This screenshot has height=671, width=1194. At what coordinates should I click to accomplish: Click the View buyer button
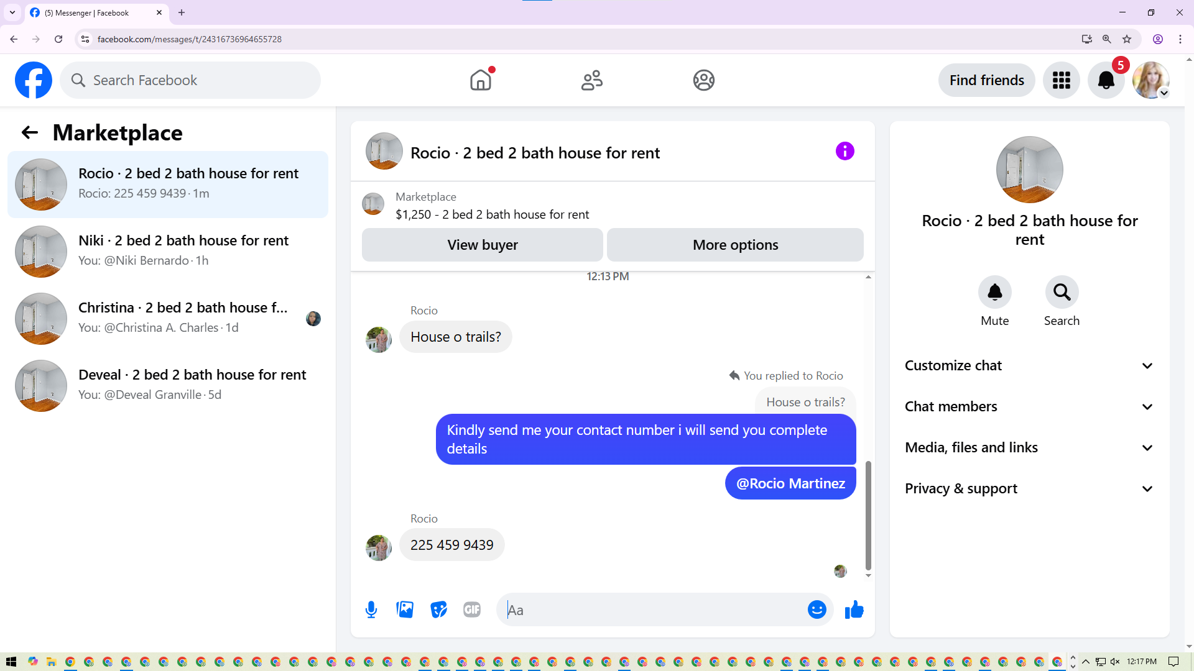coord(482,245)
